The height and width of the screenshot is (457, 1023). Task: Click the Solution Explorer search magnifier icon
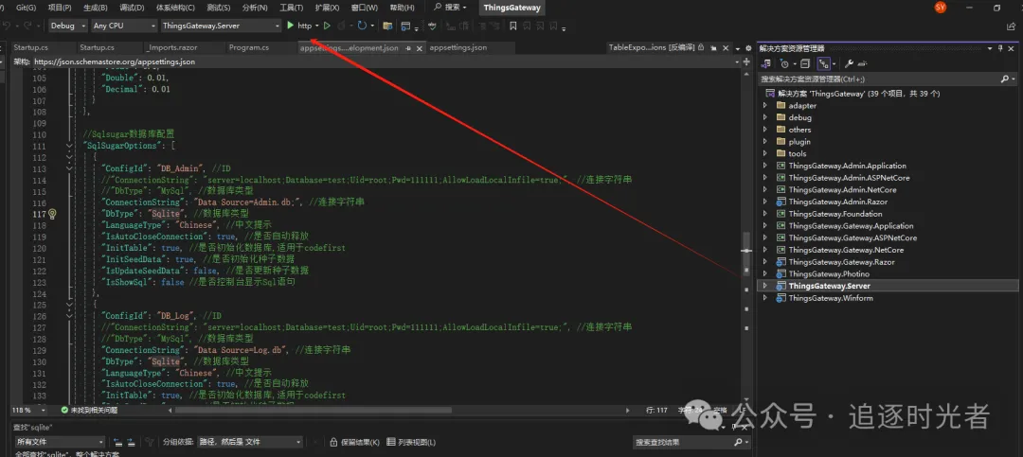pos(1004,79)
